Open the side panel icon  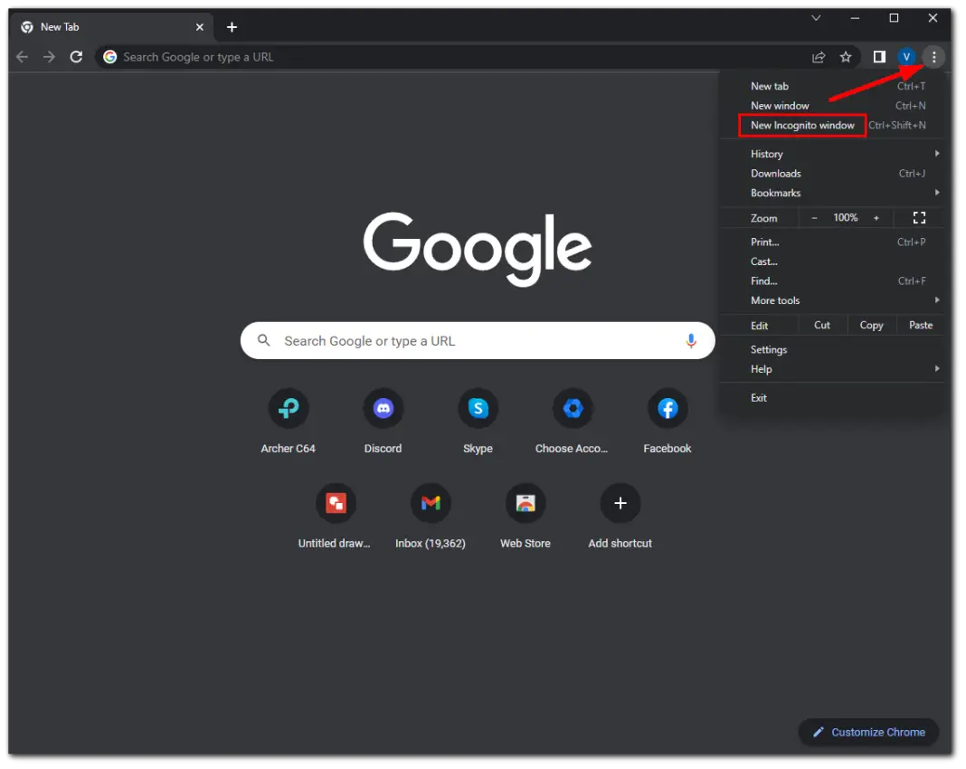pos(878,56)
